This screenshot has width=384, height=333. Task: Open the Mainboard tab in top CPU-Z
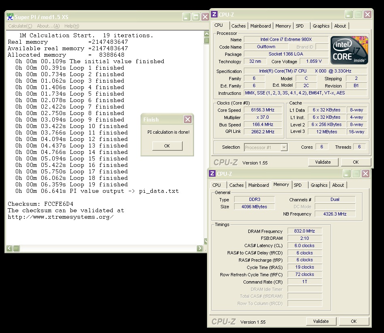coord(260,26)
